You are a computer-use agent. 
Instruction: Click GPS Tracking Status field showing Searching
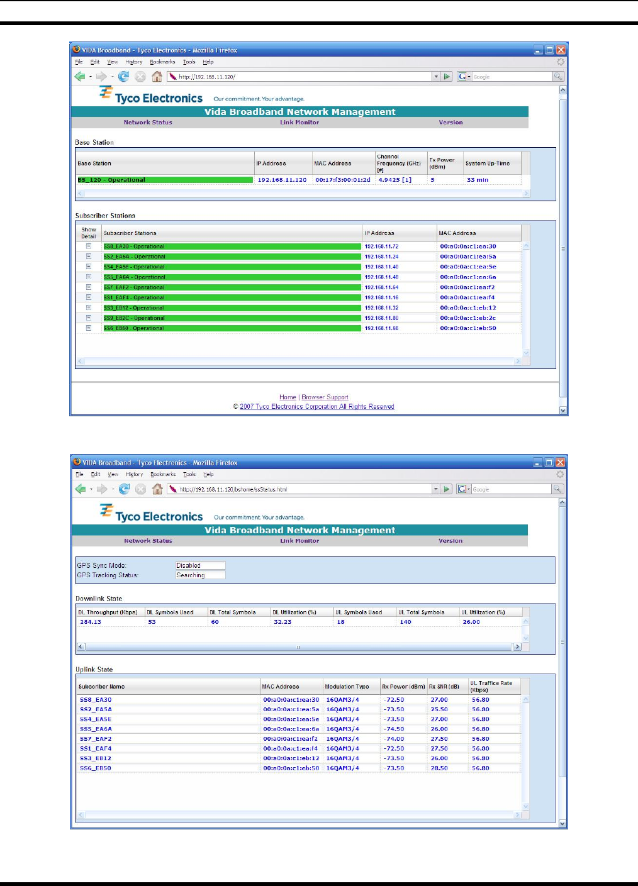pyautogui.click(x=200, y=575)
